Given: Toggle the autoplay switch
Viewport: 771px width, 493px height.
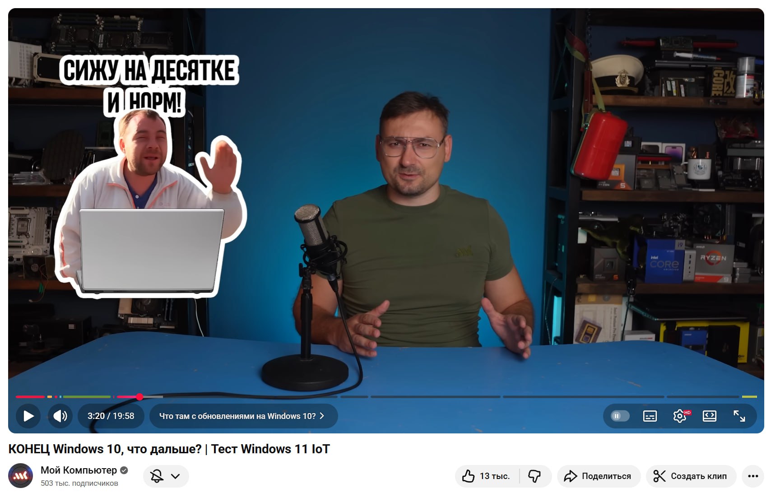Looking at the screenshot, I should pyautogui.click(x=619, y=416).
